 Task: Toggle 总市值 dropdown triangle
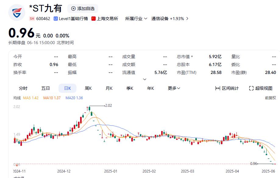click(x=192, y=57)
